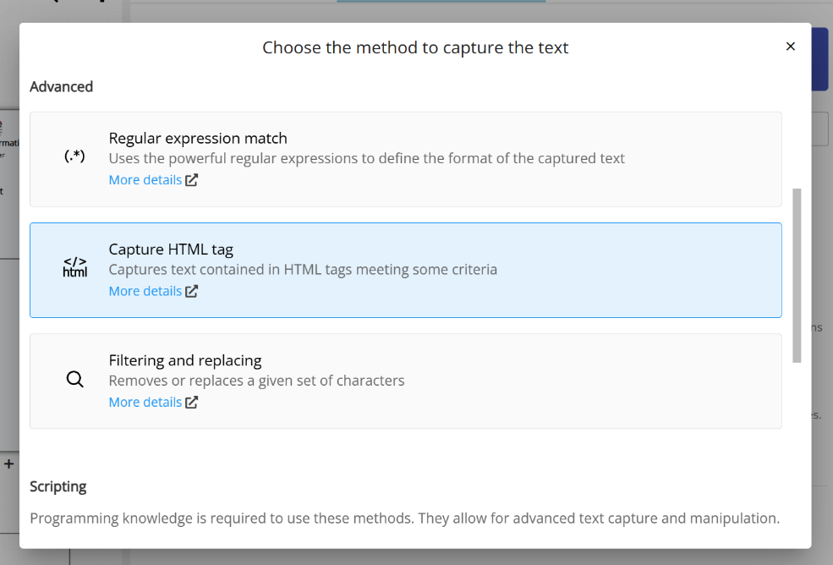Image resolution: width=833 pixels, height=565 pixels.
Task: Click the Advanced section heading
Action: (x=61, y=86)
